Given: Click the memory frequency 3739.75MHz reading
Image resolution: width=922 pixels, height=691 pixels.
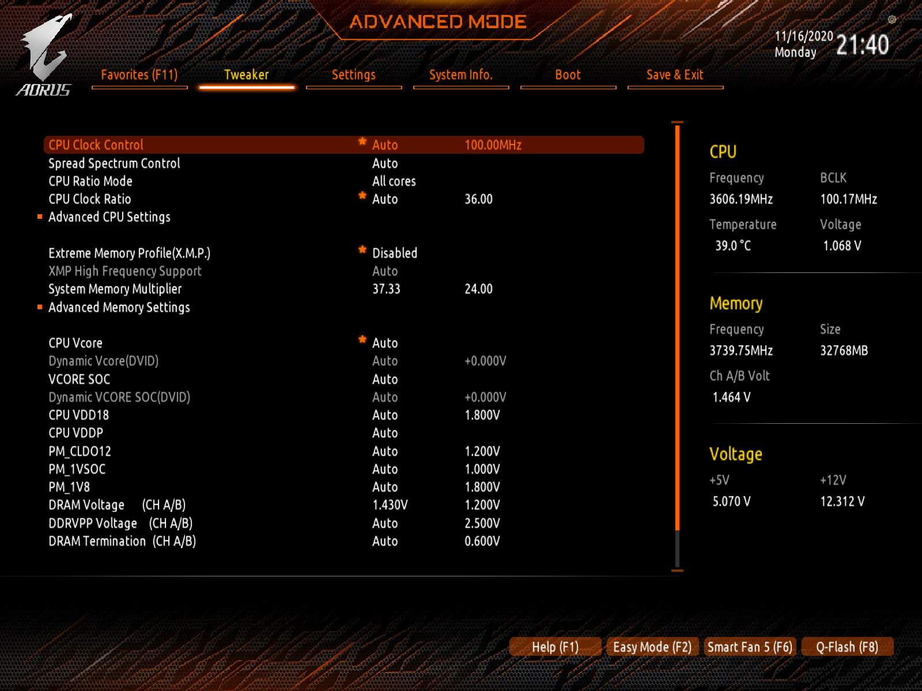Looking at the screenshot, I should [741, 351].
